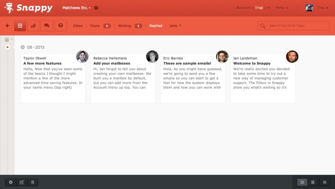Click the red timeline marker dot

[x=8, y=47]
